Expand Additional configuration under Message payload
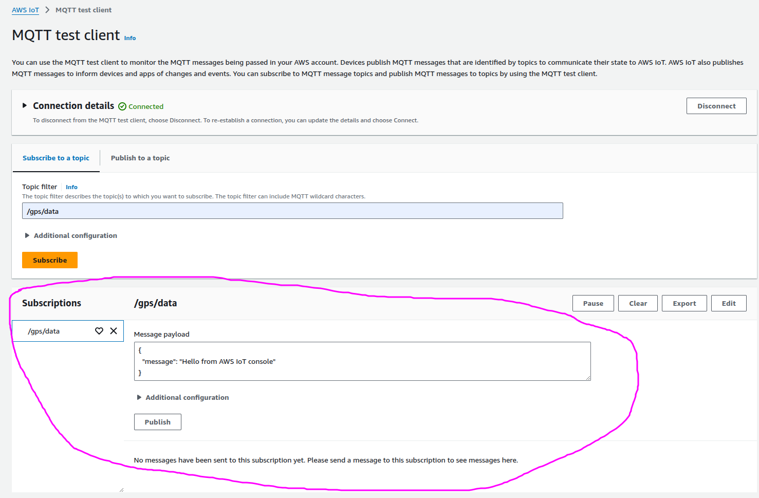The image size is (759, 498). 139,397
